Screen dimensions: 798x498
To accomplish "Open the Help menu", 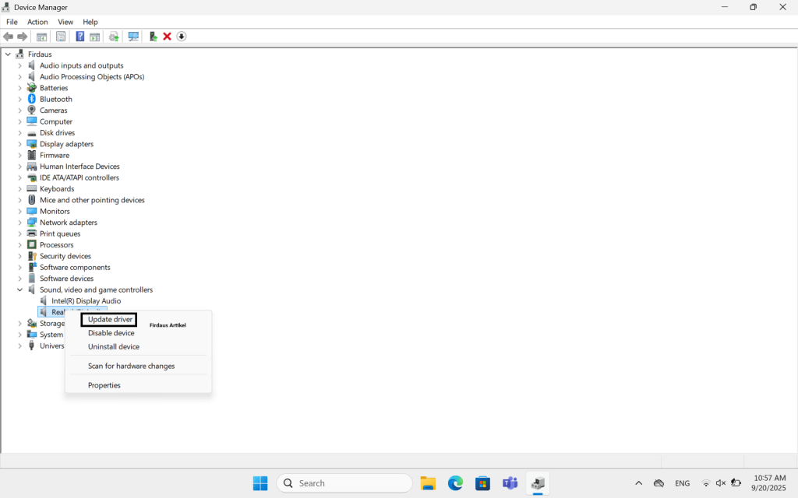I will tap(90, 22).
